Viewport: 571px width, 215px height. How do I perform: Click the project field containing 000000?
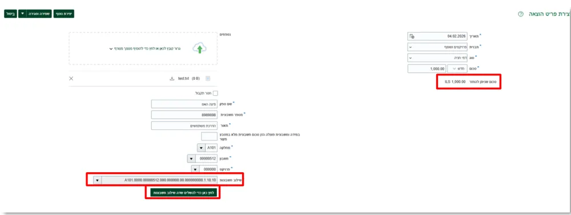click(x=208, y=169)
